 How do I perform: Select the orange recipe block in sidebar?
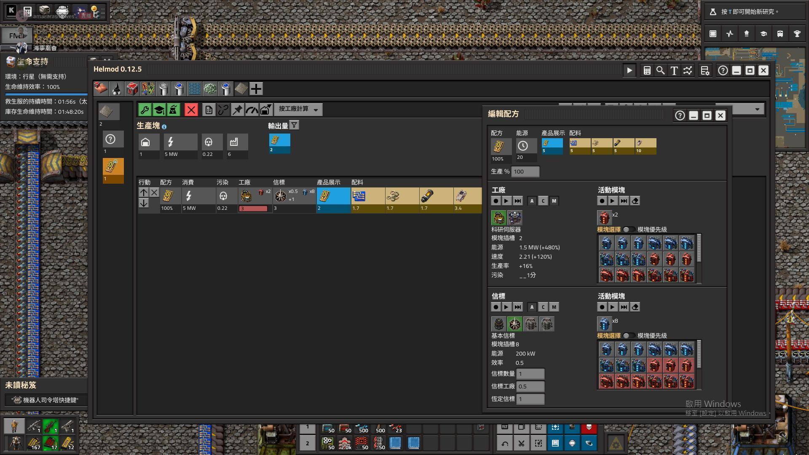tap(113, 171)
